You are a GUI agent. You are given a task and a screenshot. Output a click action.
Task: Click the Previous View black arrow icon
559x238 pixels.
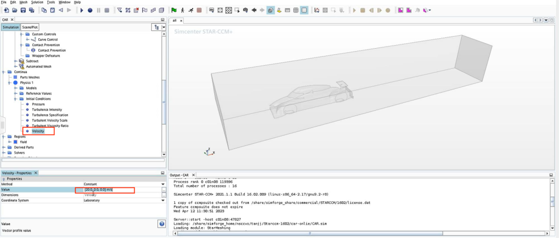254,10
